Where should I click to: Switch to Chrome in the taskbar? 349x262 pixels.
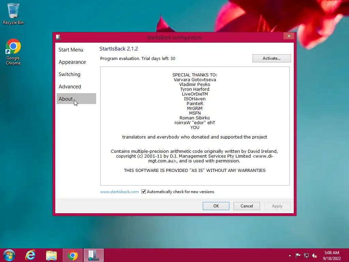(x=73, y=255)
